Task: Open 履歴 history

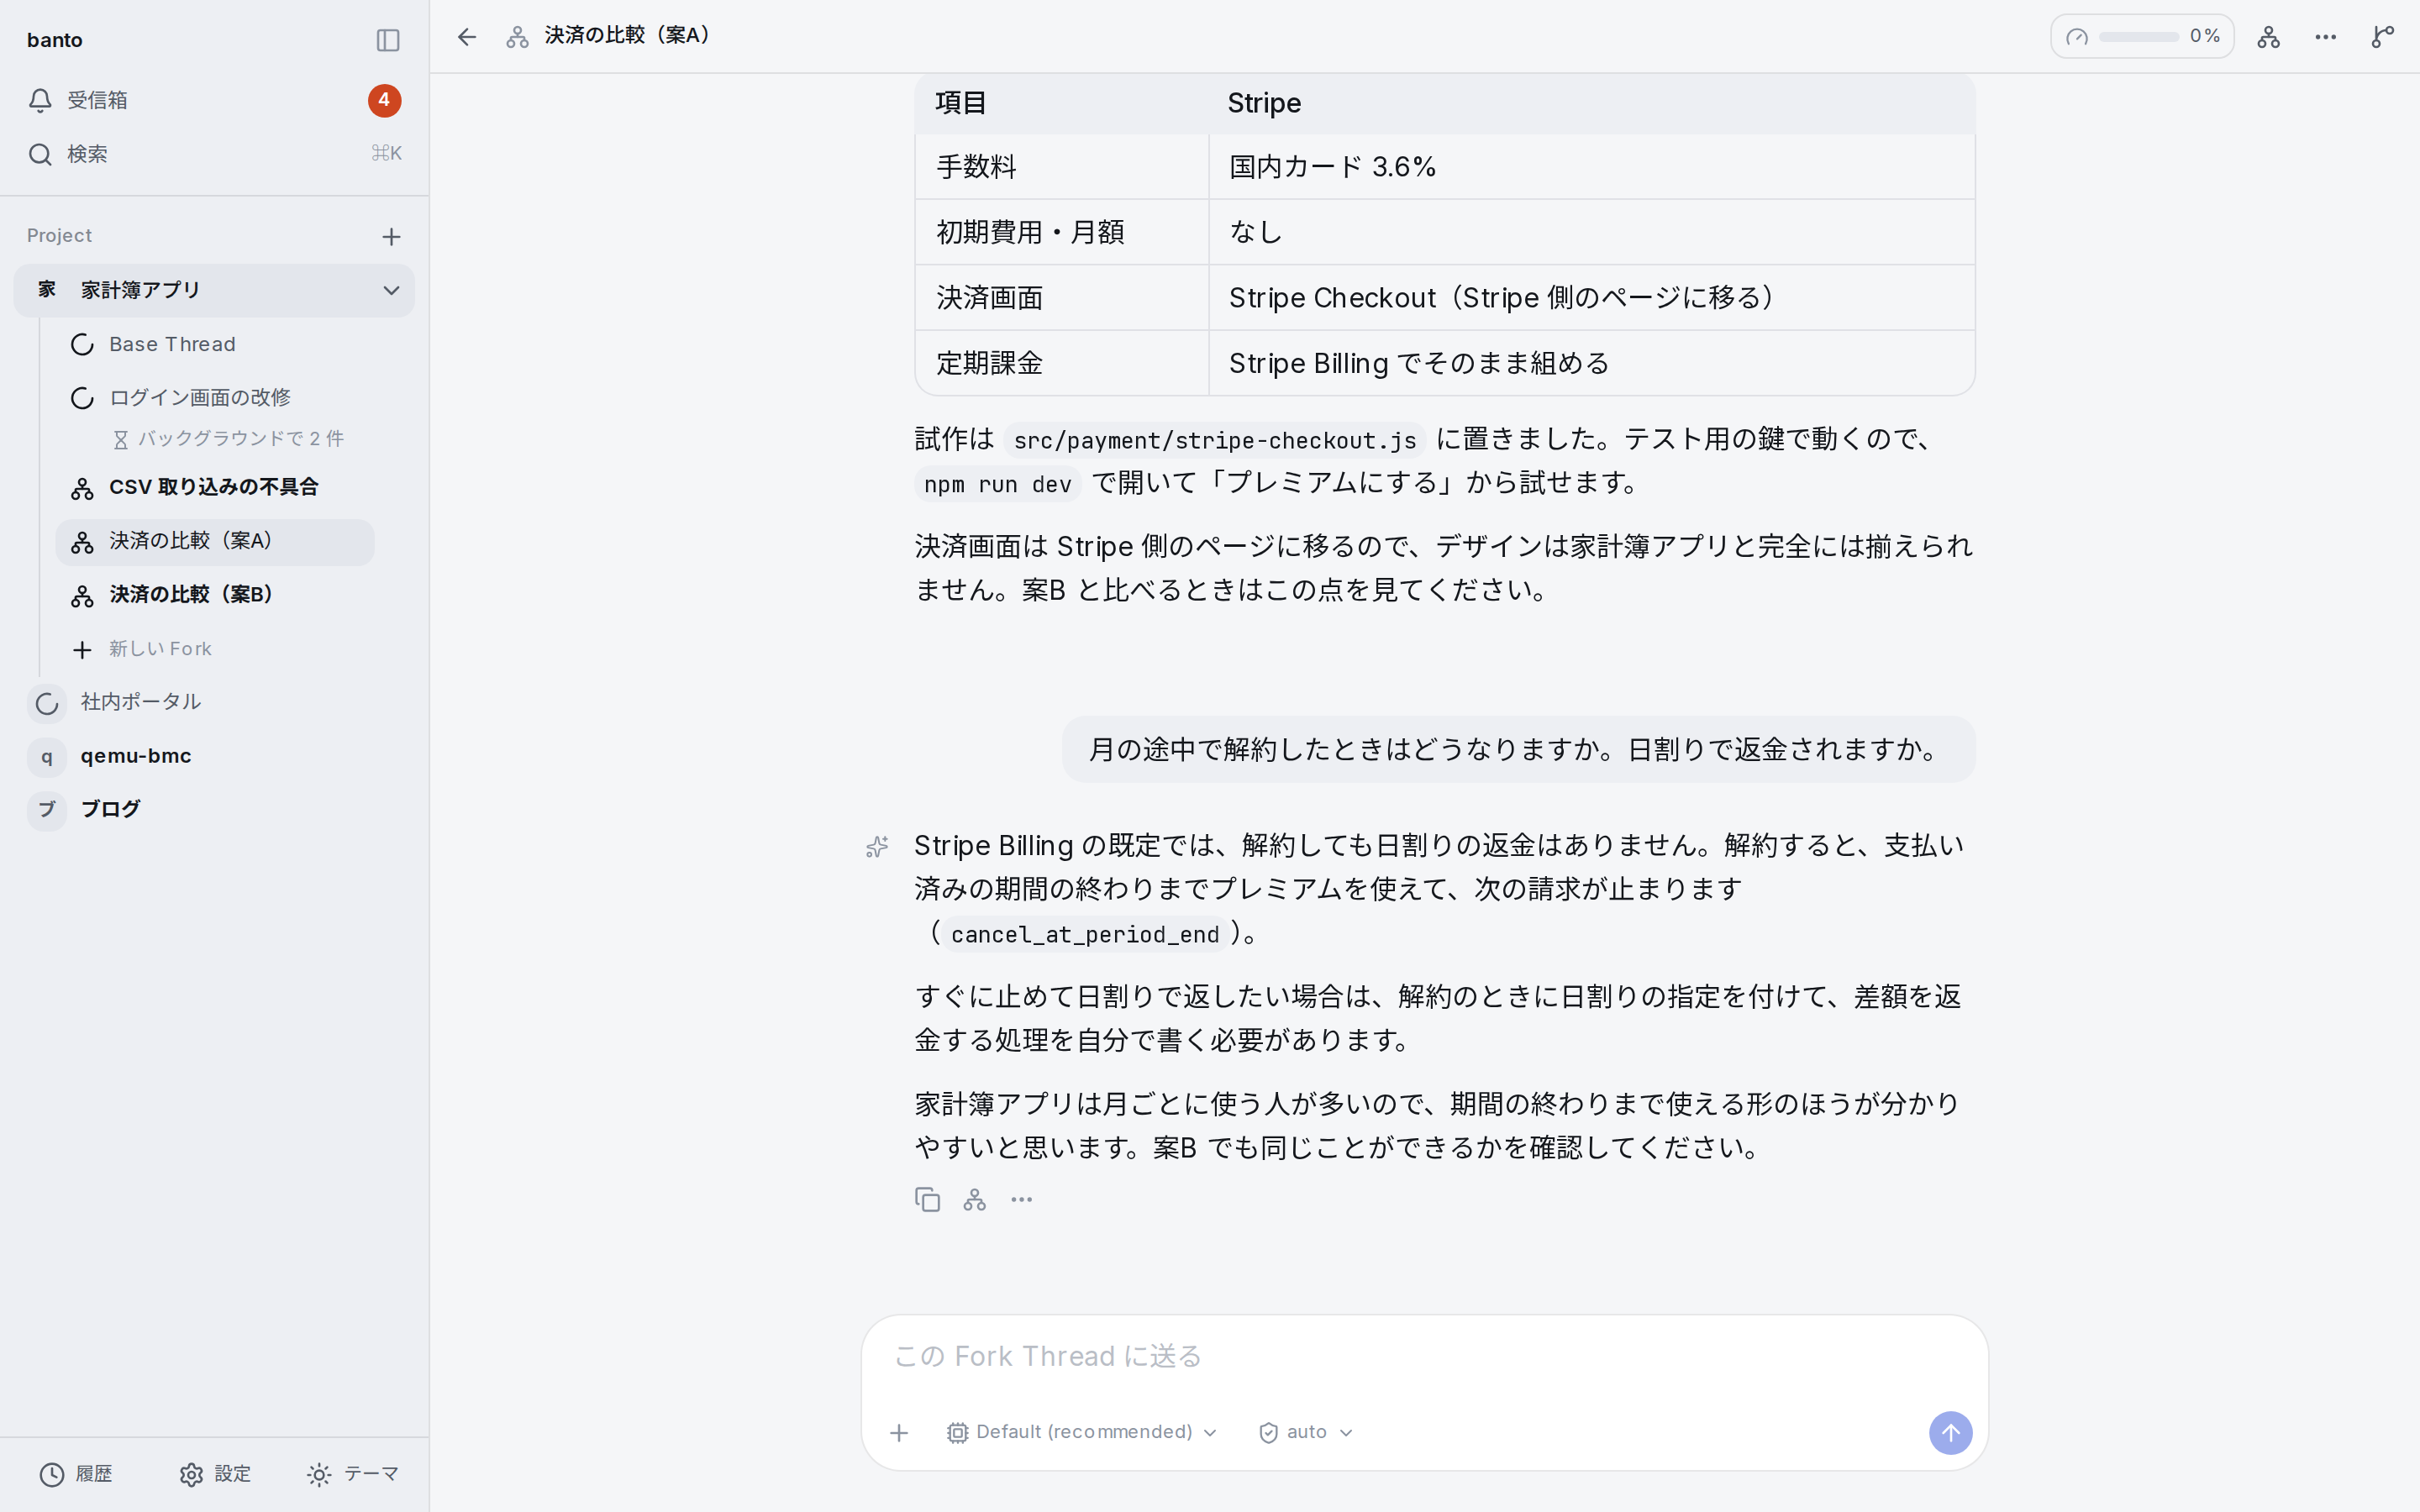Action: pyautogui.click(x=76, y=1474)
